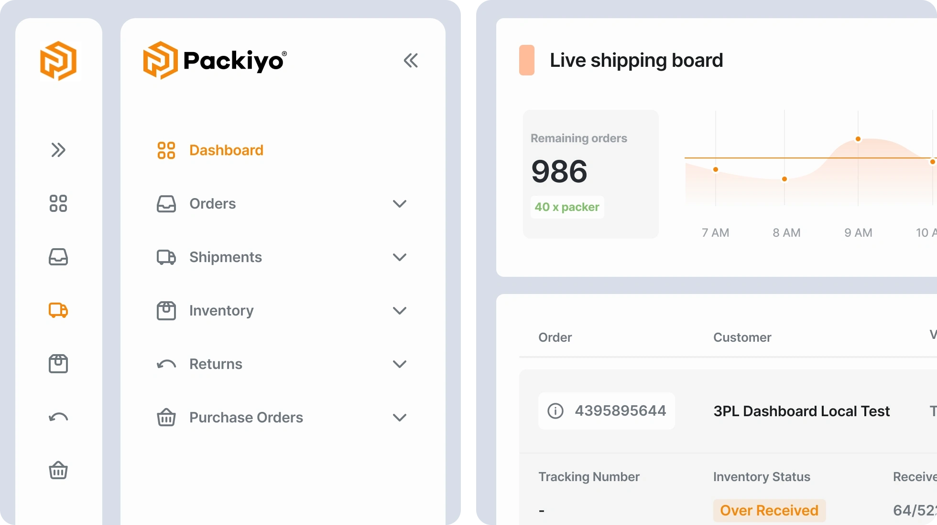Collapse the sidebar with double left chevron
The image size is (937, 525).
(x=411, y=61)
